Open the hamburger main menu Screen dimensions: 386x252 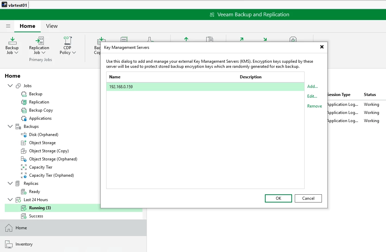pos(8,26)
